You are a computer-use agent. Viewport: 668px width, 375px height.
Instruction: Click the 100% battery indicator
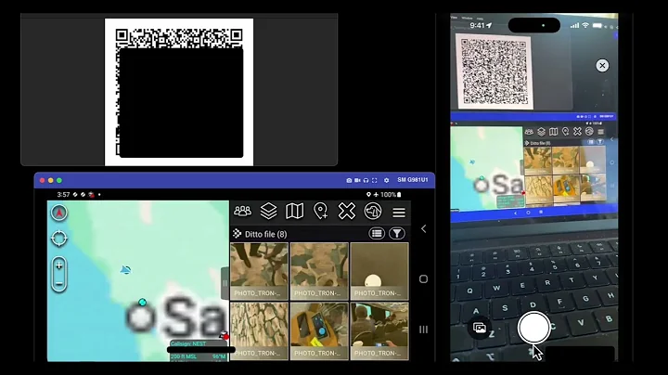391,194
